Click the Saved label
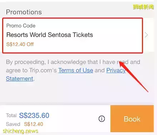 pyautogui.click(x=13, y=124)
